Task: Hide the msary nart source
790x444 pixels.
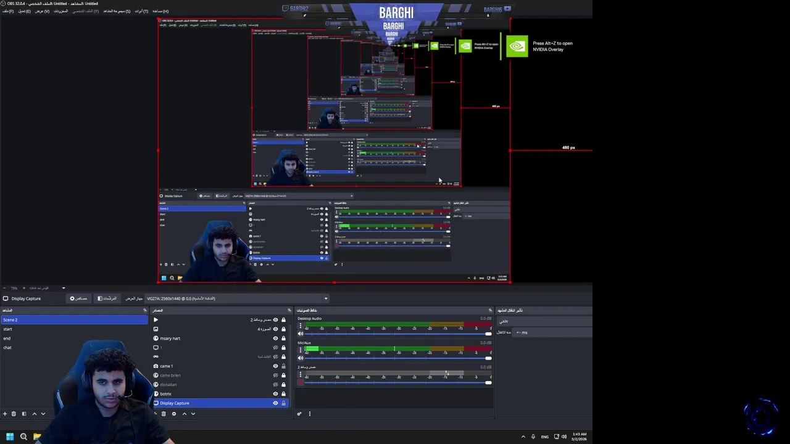Action: click(275, 338)
